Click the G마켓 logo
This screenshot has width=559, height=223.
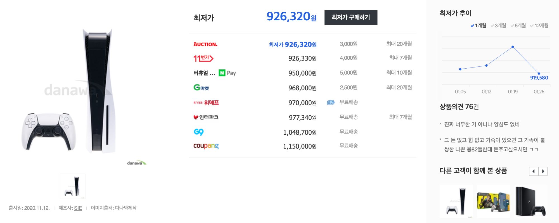coord(201,88)
